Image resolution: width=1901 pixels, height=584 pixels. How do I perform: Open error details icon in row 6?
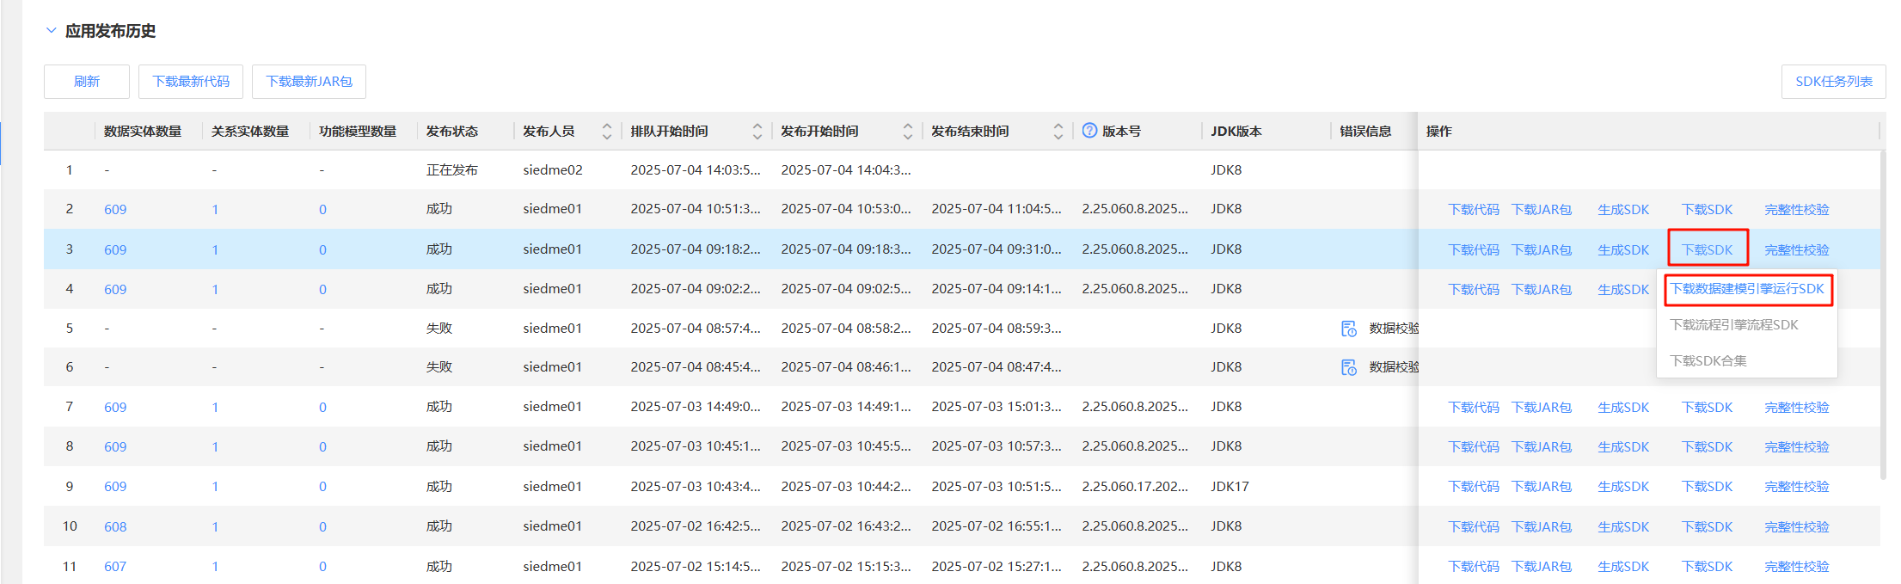(x=1349, y=367)
